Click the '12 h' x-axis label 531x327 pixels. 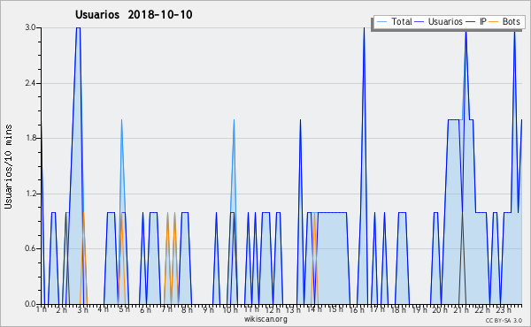tap(273, 309)
